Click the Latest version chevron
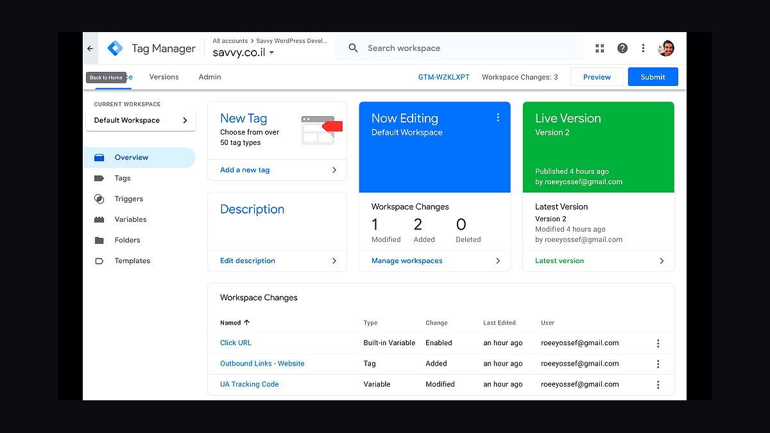 click(662, 261)
